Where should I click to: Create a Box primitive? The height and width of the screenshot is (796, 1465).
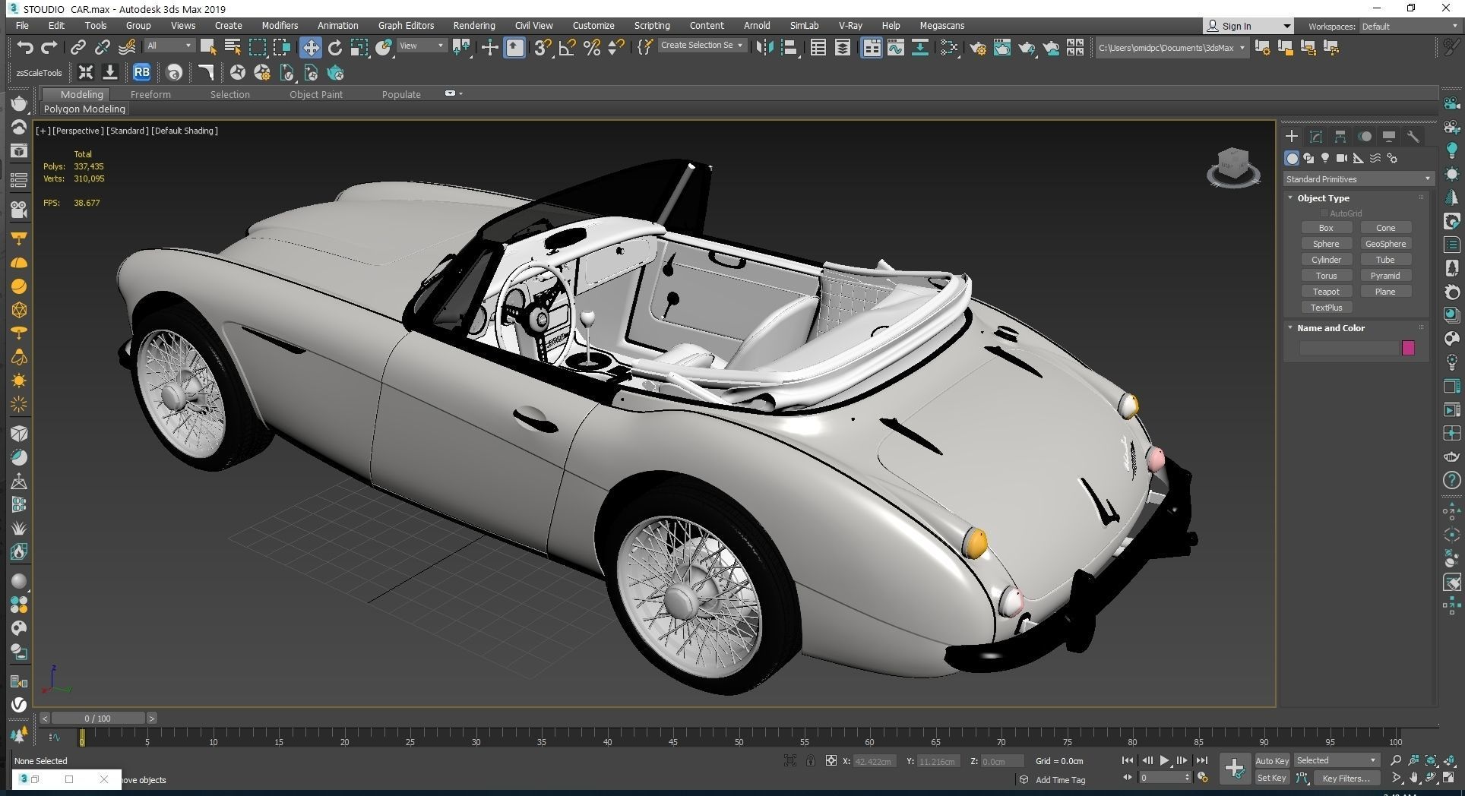tap(1326, 228)
